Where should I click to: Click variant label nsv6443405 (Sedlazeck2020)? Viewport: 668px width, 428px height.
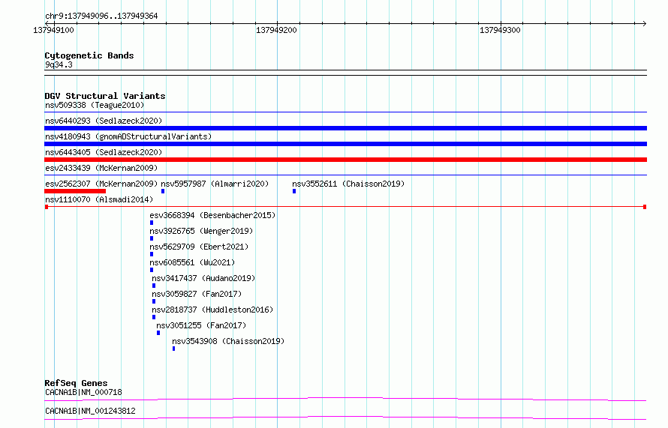[x=104, y=152]
